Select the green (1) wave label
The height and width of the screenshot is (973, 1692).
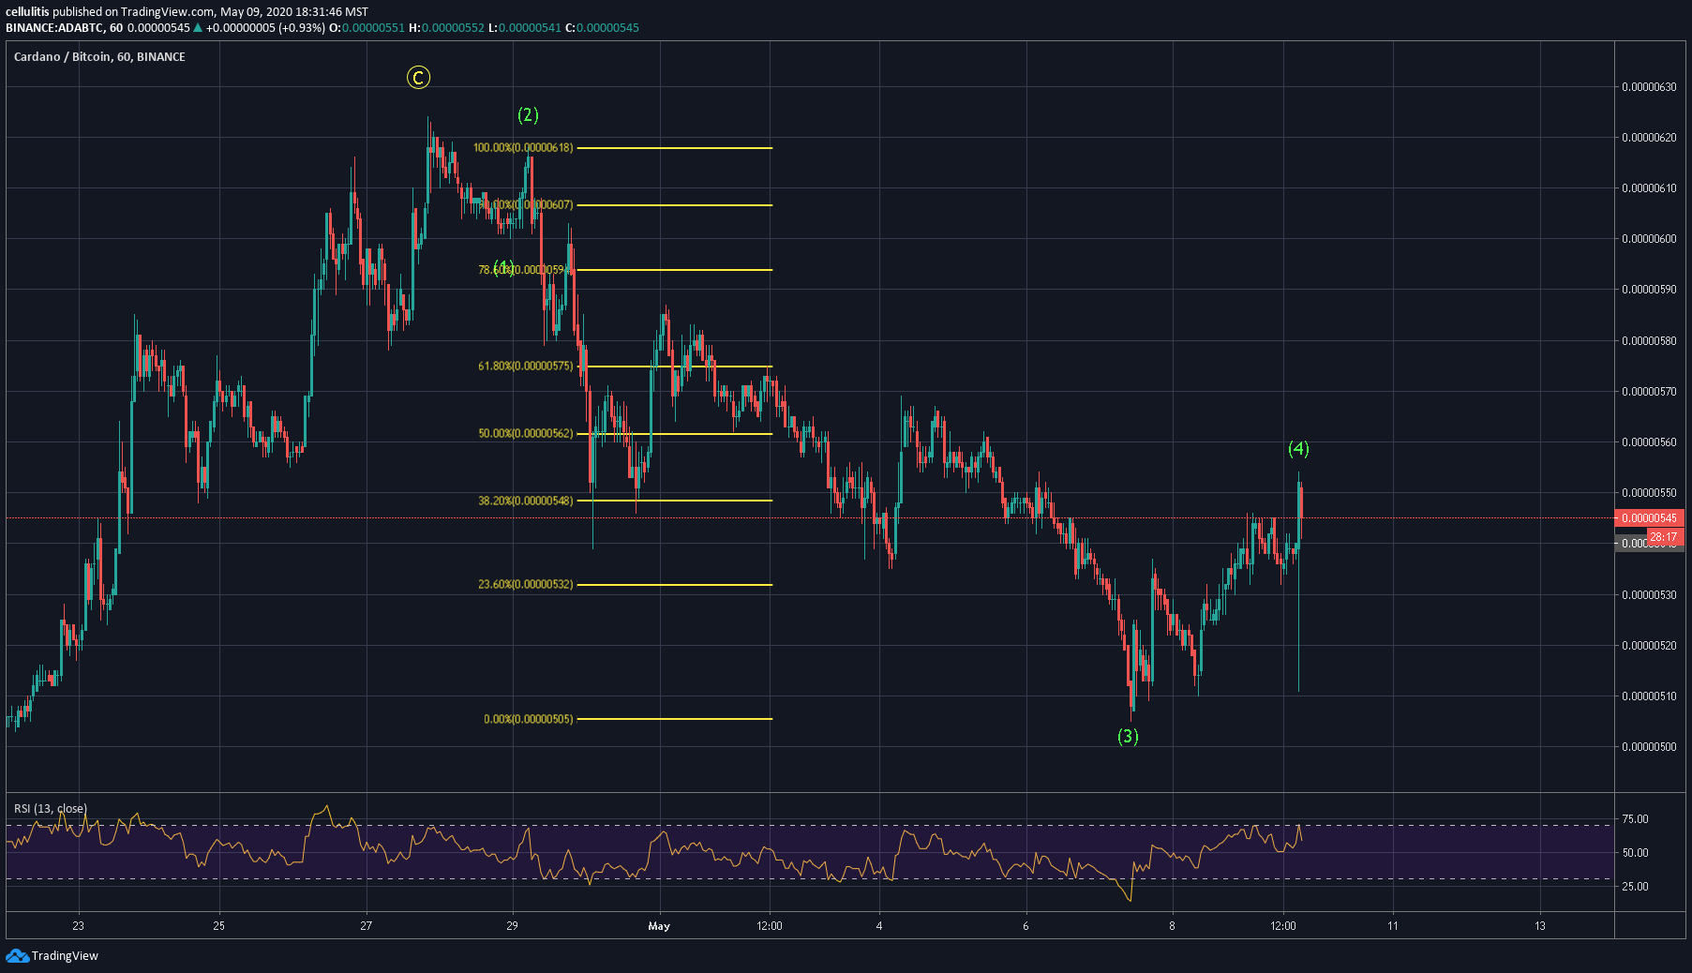503,268
